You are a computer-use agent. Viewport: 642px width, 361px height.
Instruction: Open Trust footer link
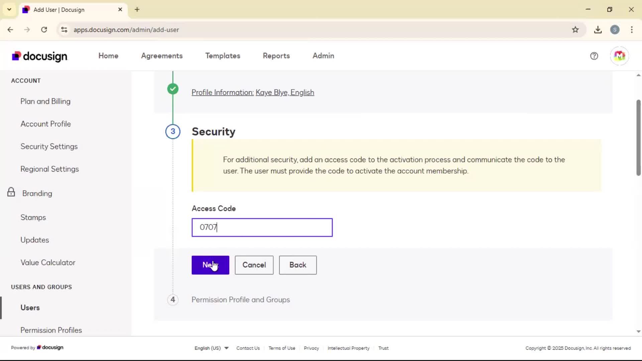383,348
